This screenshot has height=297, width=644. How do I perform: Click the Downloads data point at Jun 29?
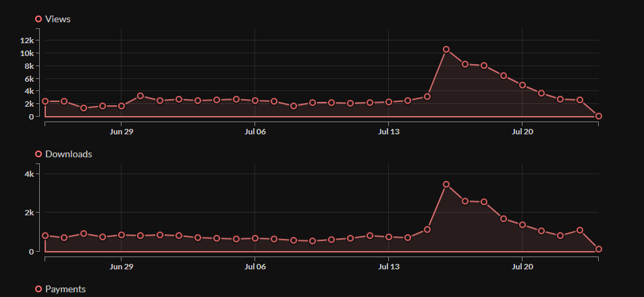(121, 235)
